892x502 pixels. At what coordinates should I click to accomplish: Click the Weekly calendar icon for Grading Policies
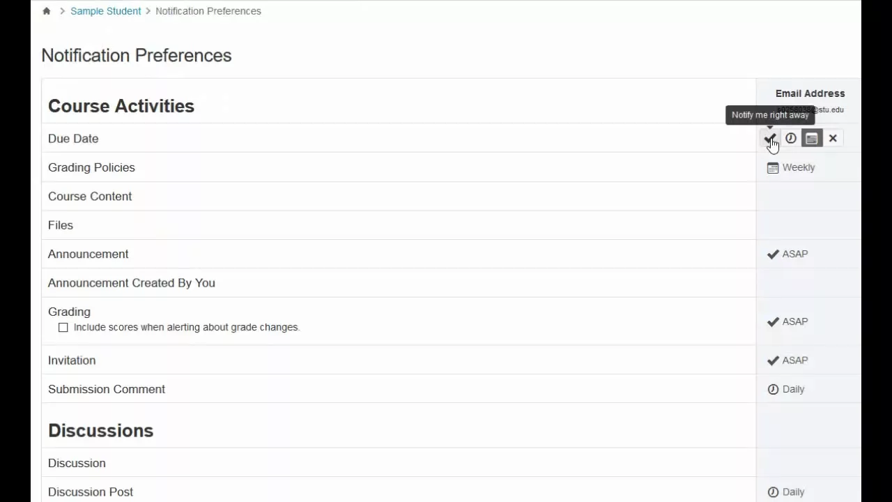773,167
